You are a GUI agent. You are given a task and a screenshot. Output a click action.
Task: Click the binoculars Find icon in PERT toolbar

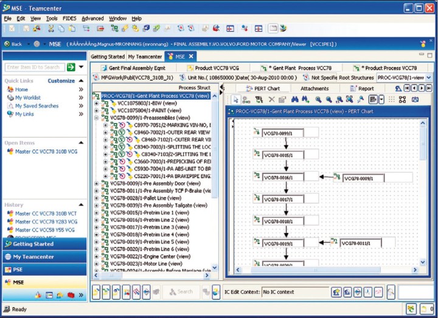pyautogui.click(x=295, y=100)
